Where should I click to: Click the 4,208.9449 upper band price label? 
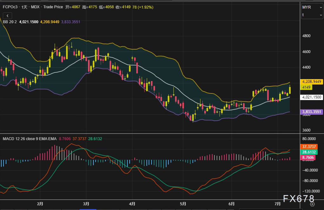(311, 82)
